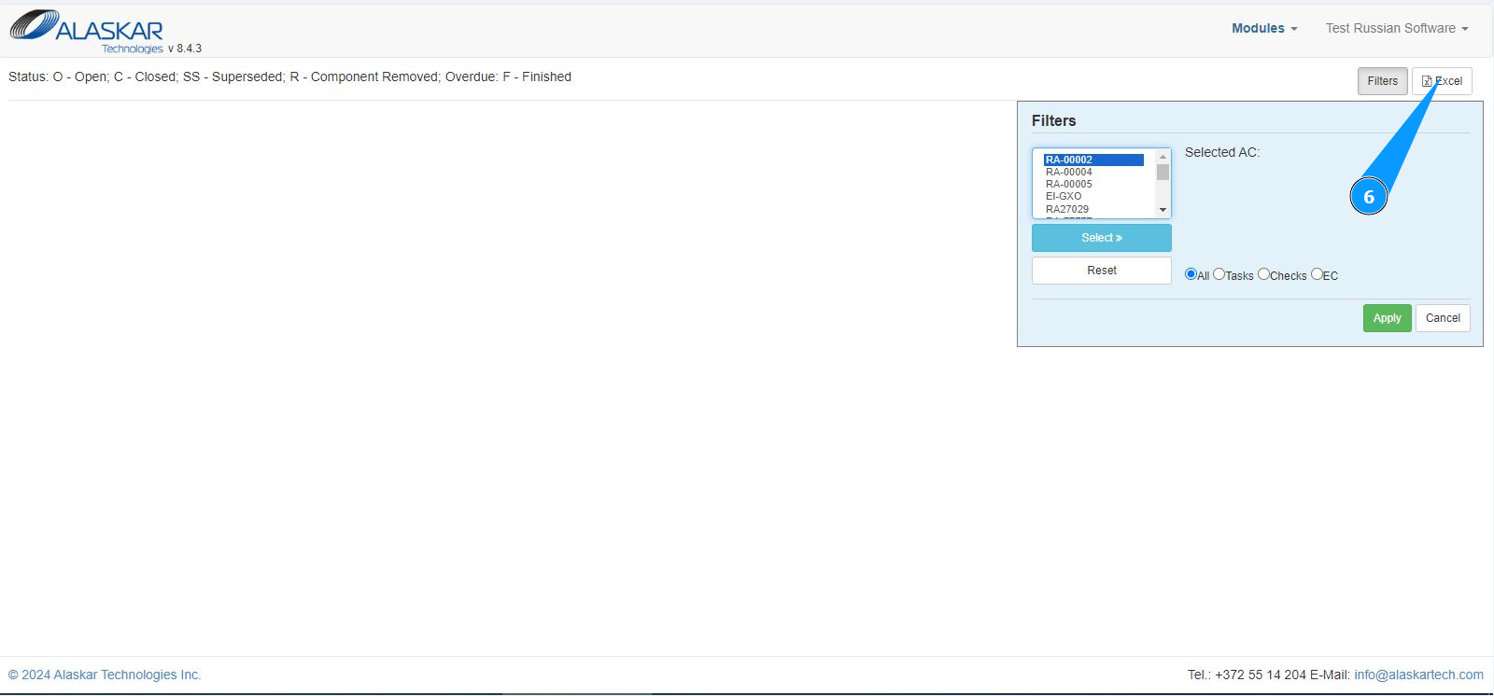Image resolution: width=1494 pixels, height=696 pixels.
Task: Toggle the Filters panel button
Action: 1382,81
